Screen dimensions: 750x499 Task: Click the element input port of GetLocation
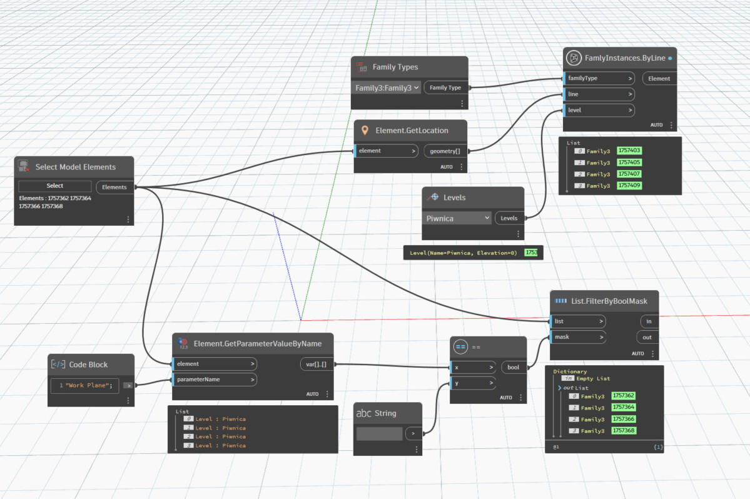(386, 151)
